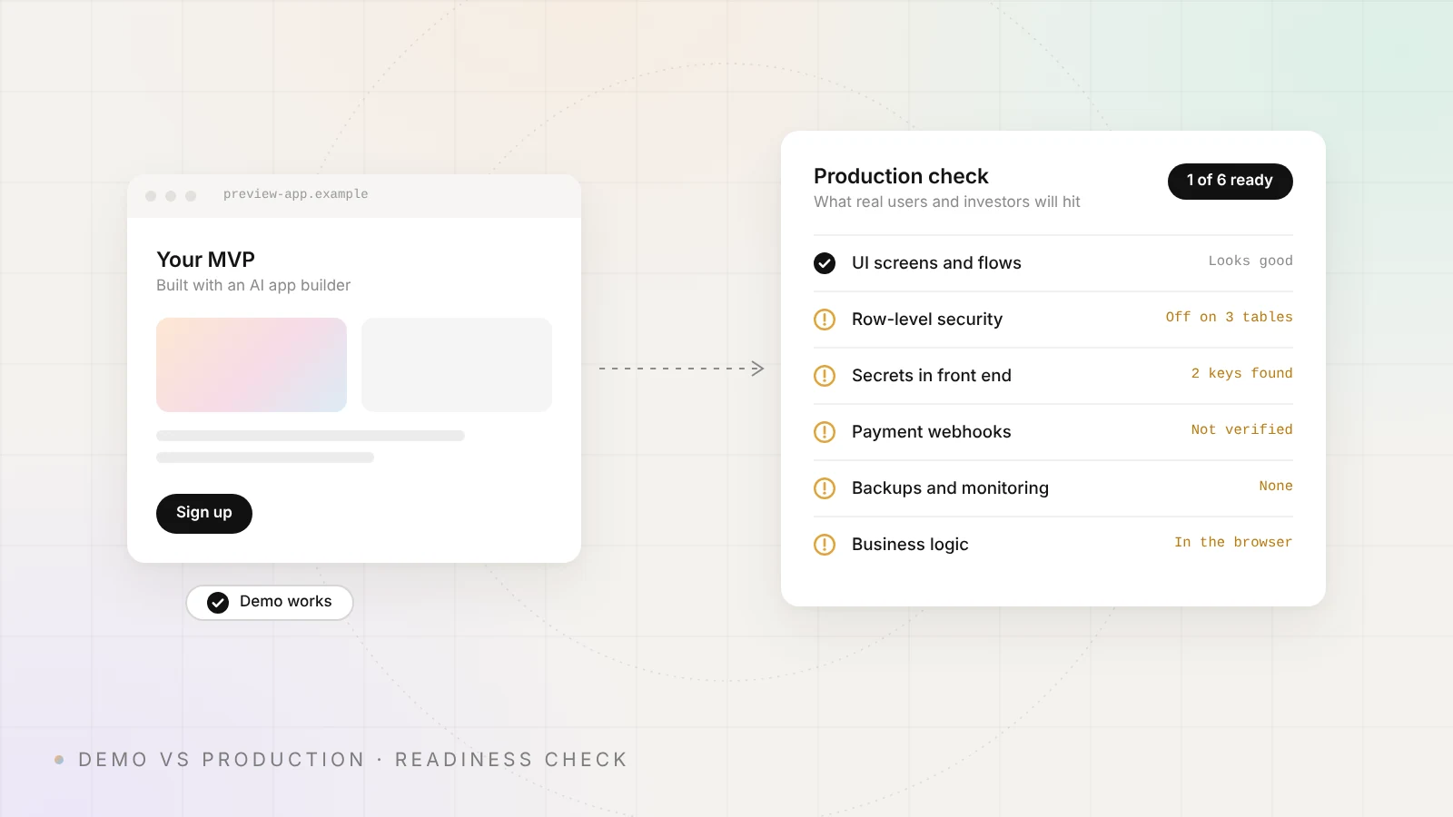
Task: Click the warning icon beside Secrets in front end
Action: pos(825,376)
